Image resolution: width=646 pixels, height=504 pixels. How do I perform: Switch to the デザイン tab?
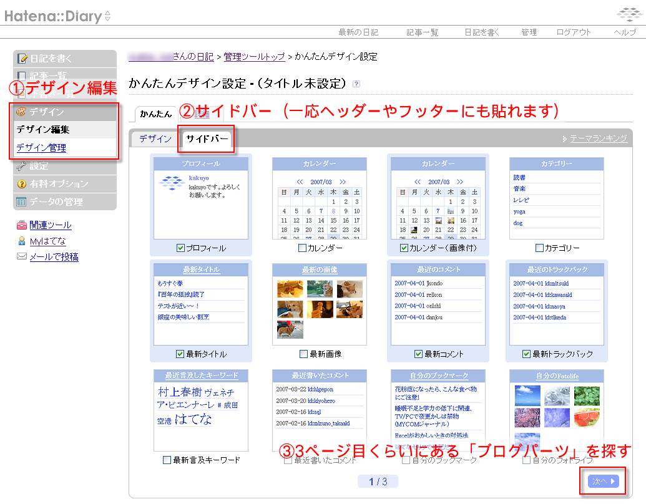(x=155, y=138)
